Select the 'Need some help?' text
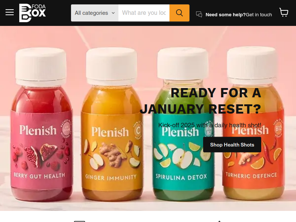The height and width of the screenshot is (222, 296). (x=226, y=15)
